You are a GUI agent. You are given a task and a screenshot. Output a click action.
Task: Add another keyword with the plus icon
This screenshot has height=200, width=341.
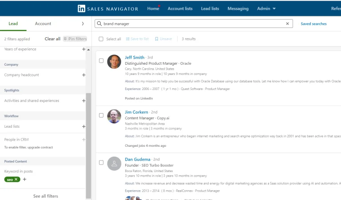(x=25, y=179)
